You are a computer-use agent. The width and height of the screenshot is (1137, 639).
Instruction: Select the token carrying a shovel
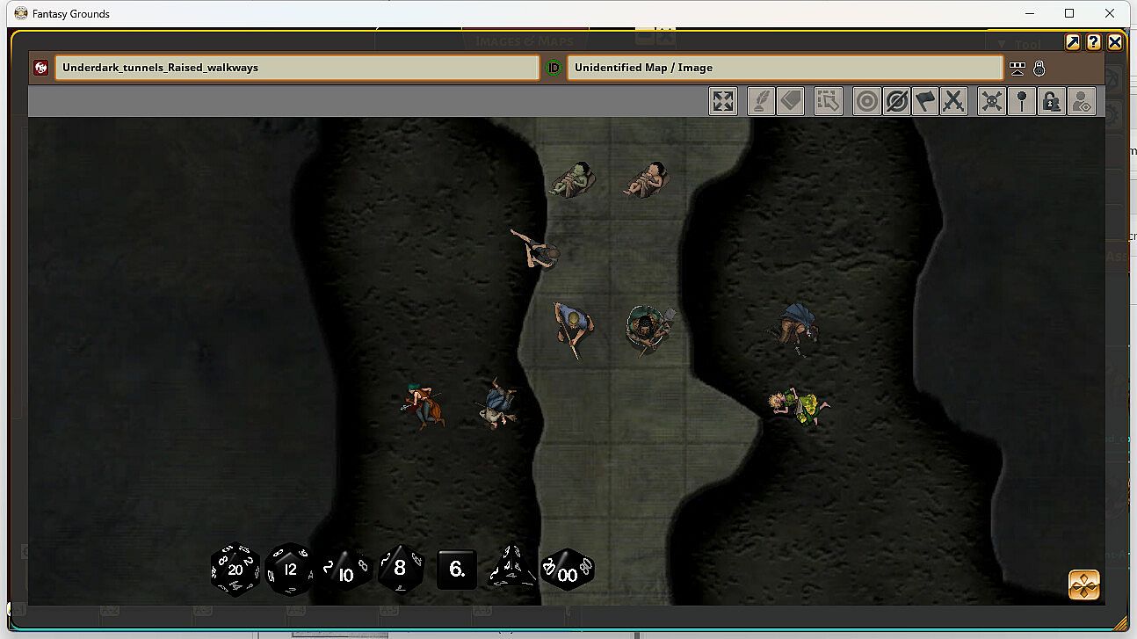click(x=649, y=329)
